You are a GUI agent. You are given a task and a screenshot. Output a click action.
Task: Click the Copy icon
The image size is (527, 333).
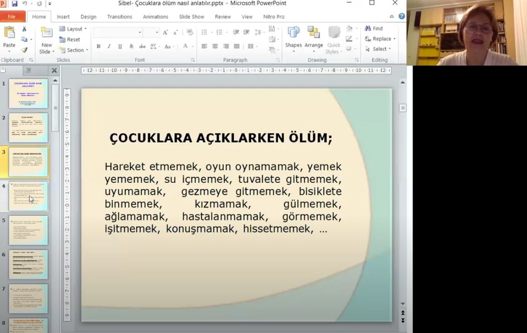(24, 40)
